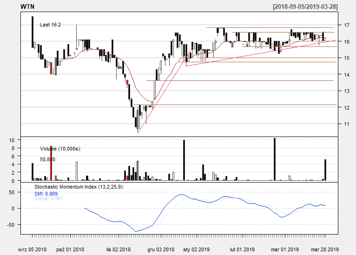Screen dimensions: 356x255
Task: Click the date label 'lis 02 2018'
Action: point(119,249)
